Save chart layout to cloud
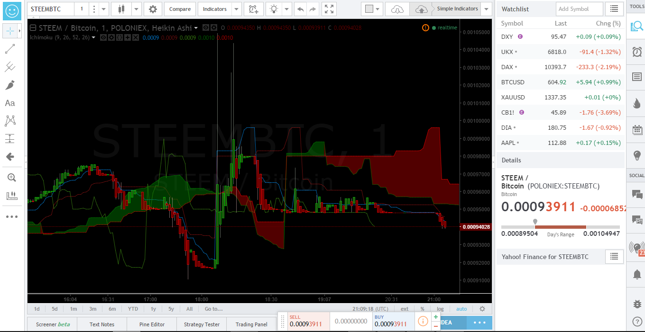 tap(421, 9)
